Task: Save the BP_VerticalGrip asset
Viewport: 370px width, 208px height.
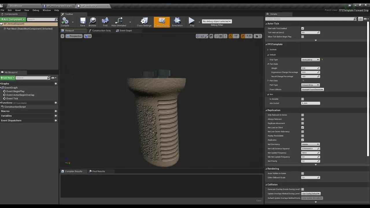Action: click(x=83, y=22)
